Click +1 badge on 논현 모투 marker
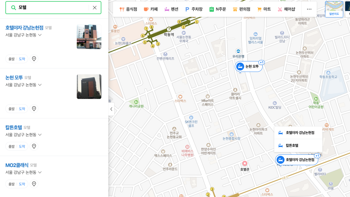Screen dimensions: 350x197 point(262,63)
